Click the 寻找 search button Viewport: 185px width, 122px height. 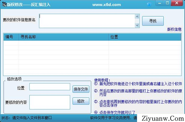tap(153, 21)
